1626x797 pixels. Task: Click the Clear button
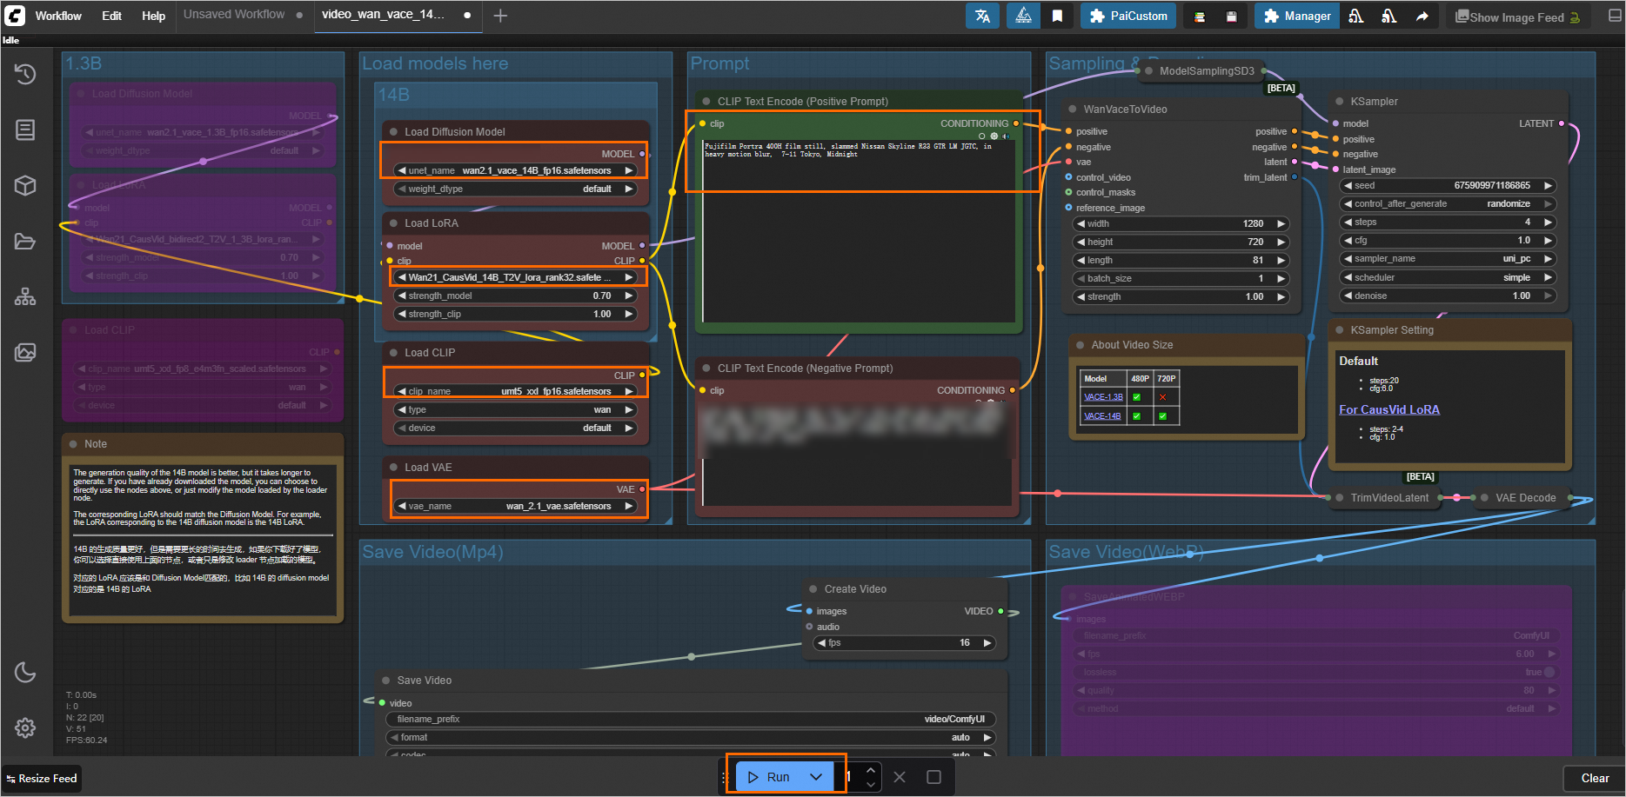tap(1595, 778)
